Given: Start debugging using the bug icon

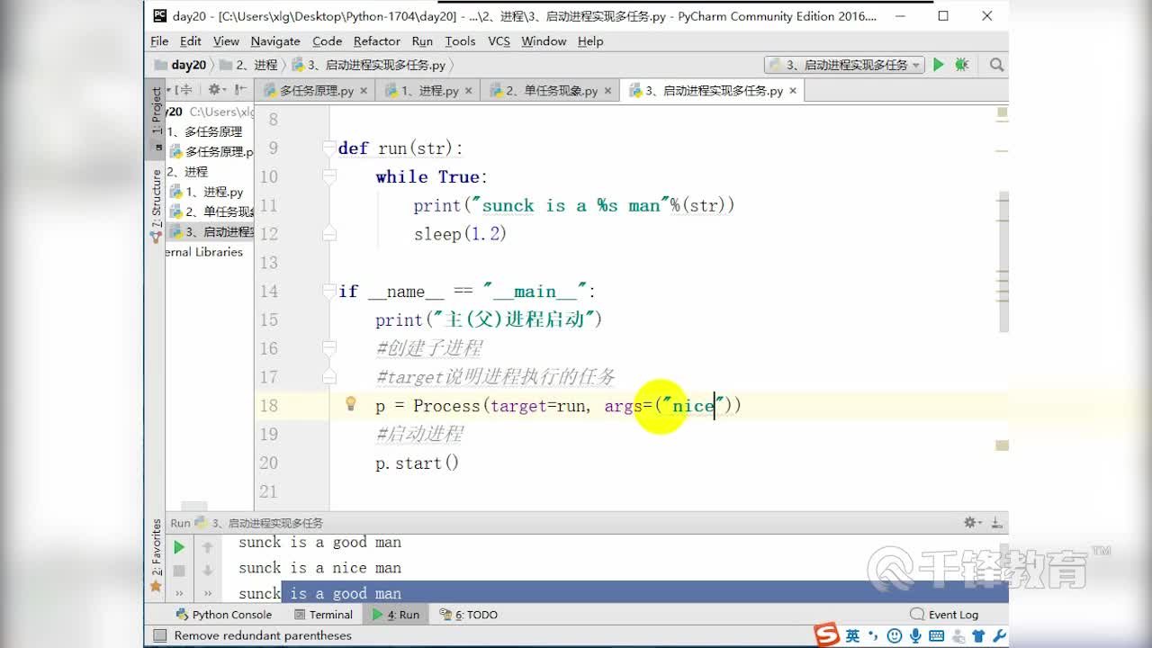Looking at the screenshot, I should [x=961, y=64].
